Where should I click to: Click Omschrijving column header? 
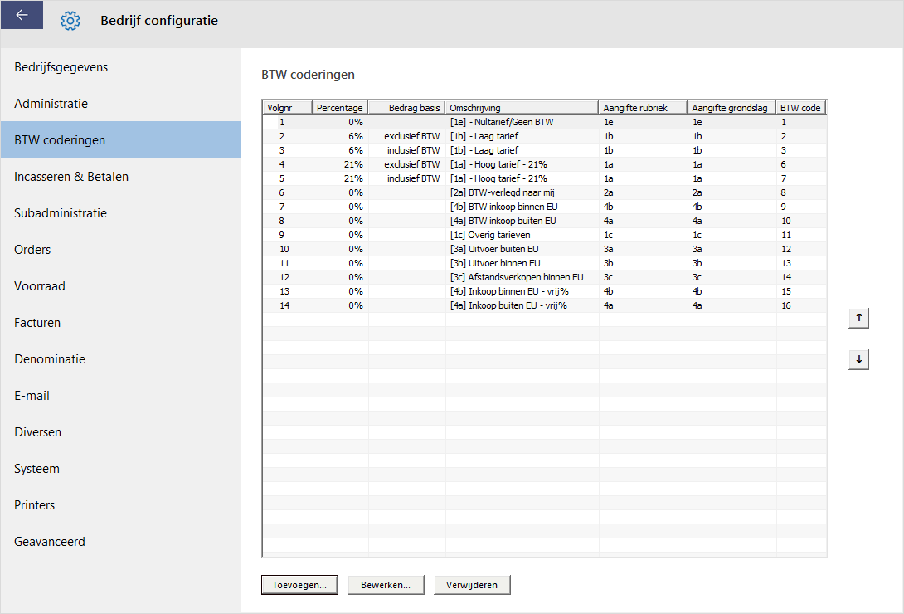click(521, 108)
